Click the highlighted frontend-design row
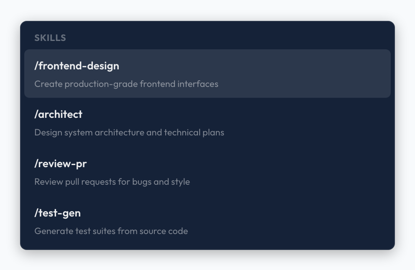415x270 pixels. coord(207,74)
